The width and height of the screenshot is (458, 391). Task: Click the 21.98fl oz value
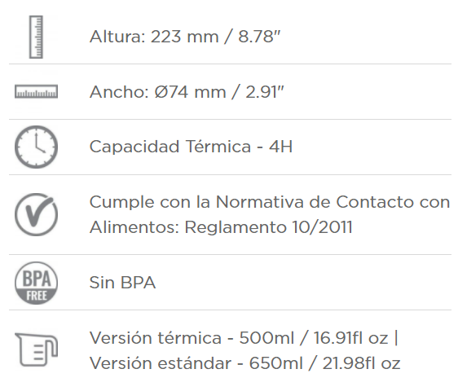click(361, 363)
